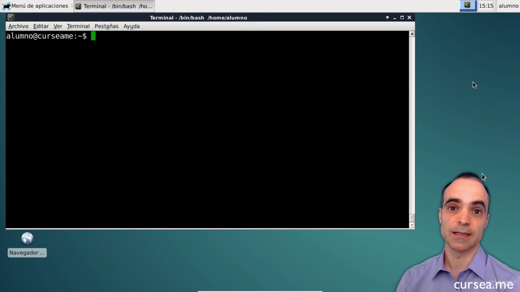Open Menú de aplicaciones in top panel
Image resolution: width=520 pixels, height=292 pixels.
(35, 6)
